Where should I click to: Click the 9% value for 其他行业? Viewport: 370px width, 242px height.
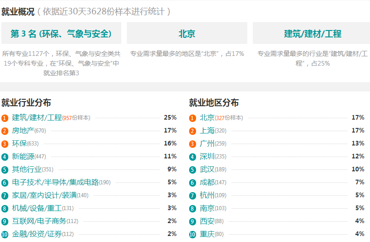[x=172, y=169]
